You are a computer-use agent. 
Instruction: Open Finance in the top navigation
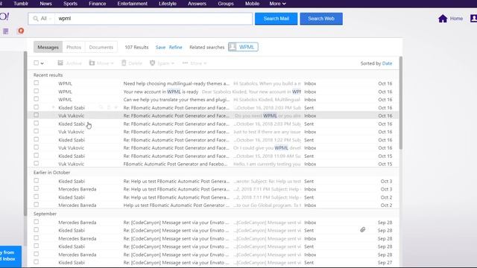coord(98,4)
